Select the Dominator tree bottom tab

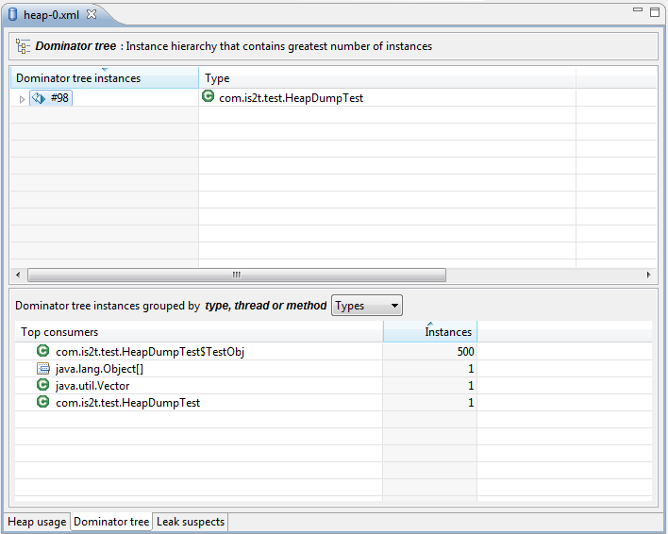[111, 522]
